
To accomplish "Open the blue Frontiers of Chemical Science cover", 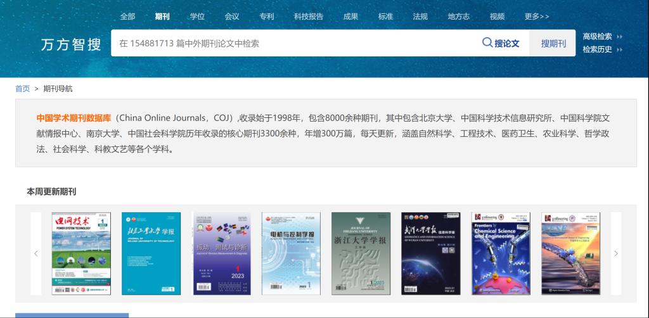I will coord(501,253).
